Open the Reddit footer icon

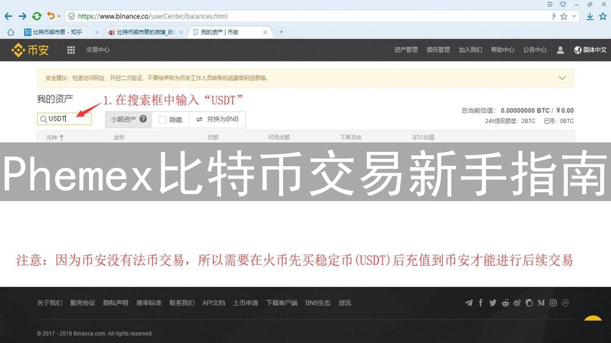(x=505, y=303)
